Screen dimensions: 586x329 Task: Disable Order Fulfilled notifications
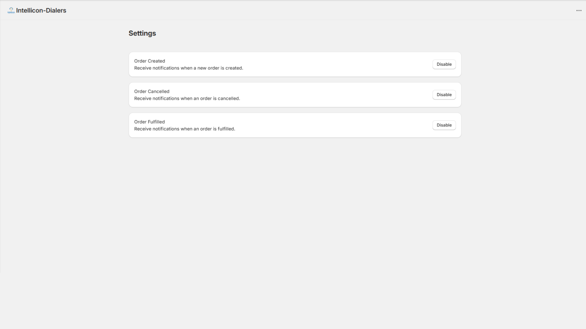(x=444, y=125)
